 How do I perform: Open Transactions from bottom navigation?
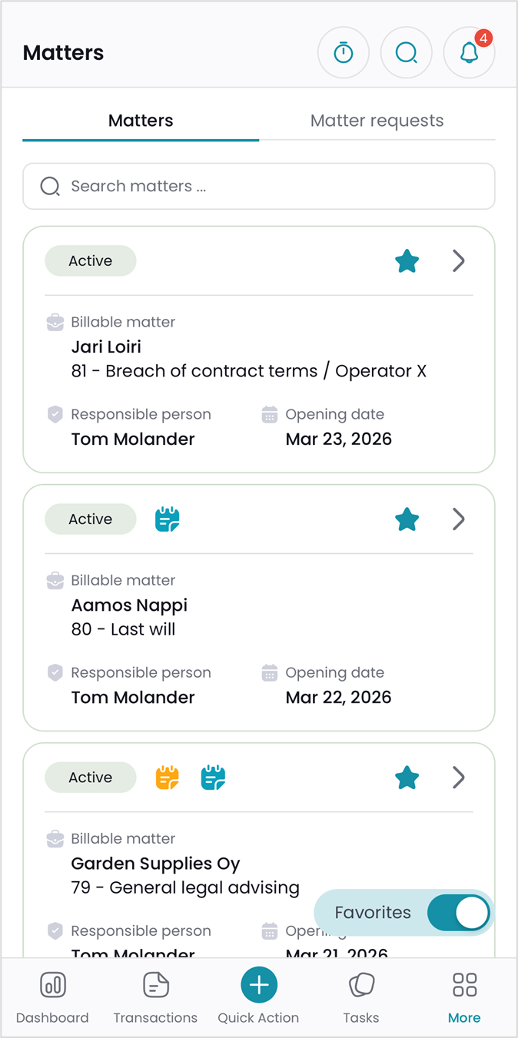(x=155, y=997)
